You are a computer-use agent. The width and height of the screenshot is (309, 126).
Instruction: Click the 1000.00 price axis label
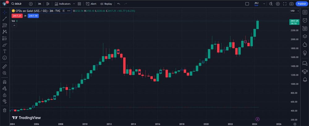click(x=294, y=84)
